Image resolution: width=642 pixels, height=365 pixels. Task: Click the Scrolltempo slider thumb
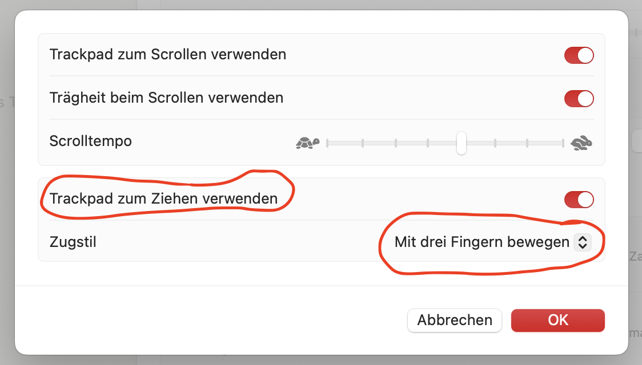[461, 143]
